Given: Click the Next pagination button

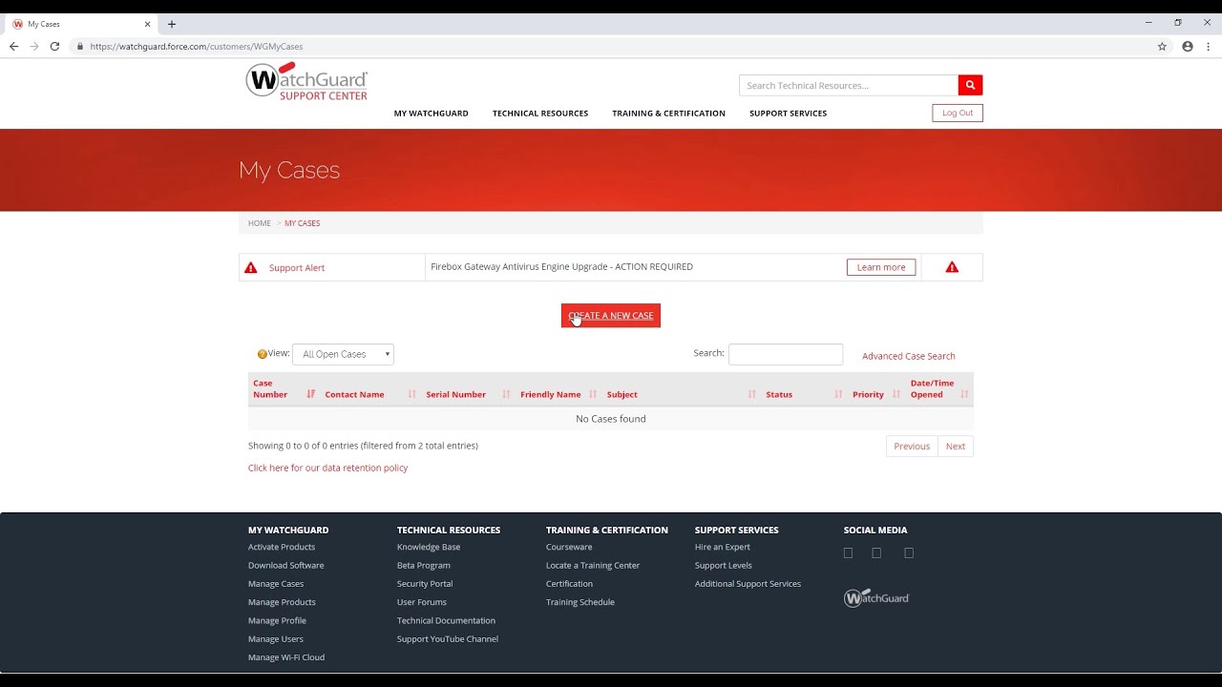Looking at the screenshot, I should click(x=956, y=446).
